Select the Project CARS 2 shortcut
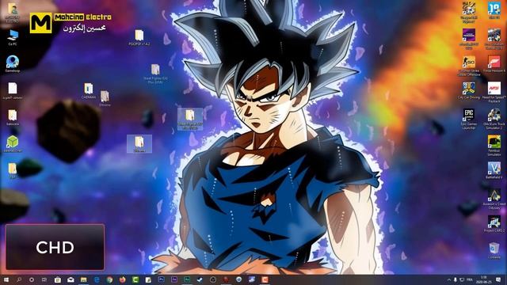507x285 pixels. [494, 224]
